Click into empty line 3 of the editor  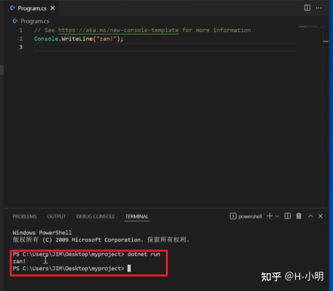tap(165, 47)
